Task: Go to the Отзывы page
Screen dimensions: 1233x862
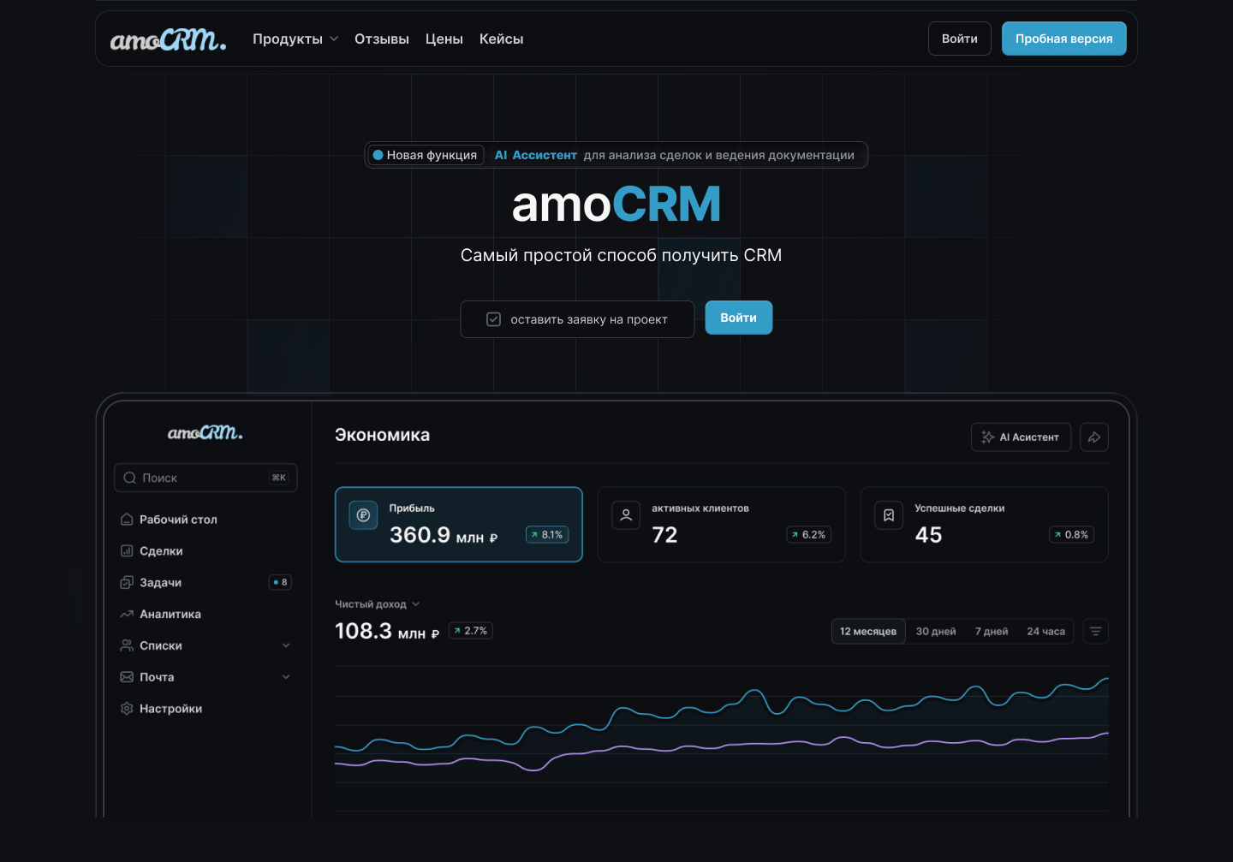Action: [382, 39]
